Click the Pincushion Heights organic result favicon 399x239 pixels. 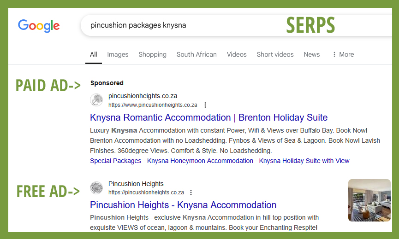pos(96,188)
